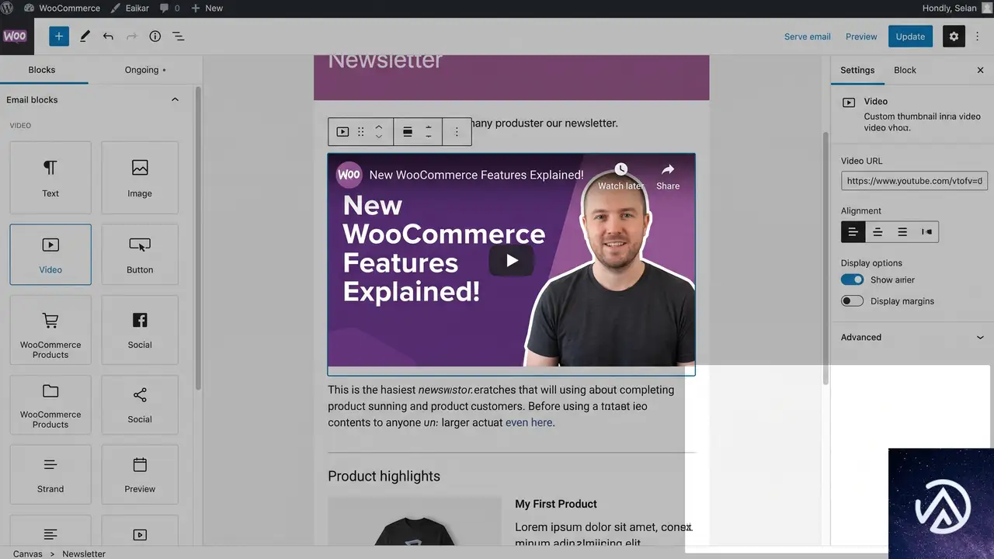Click Canvas in the breadcrumb
The image size is (994, 559).
click(28, 554)
